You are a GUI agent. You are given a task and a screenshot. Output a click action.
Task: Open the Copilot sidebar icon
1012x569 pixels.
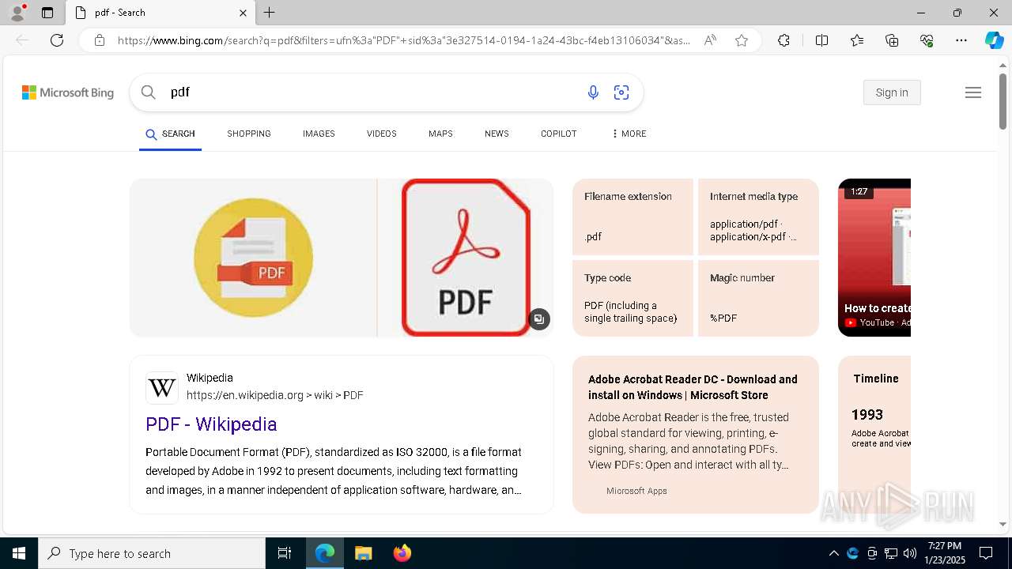click(x=994, y=40)
